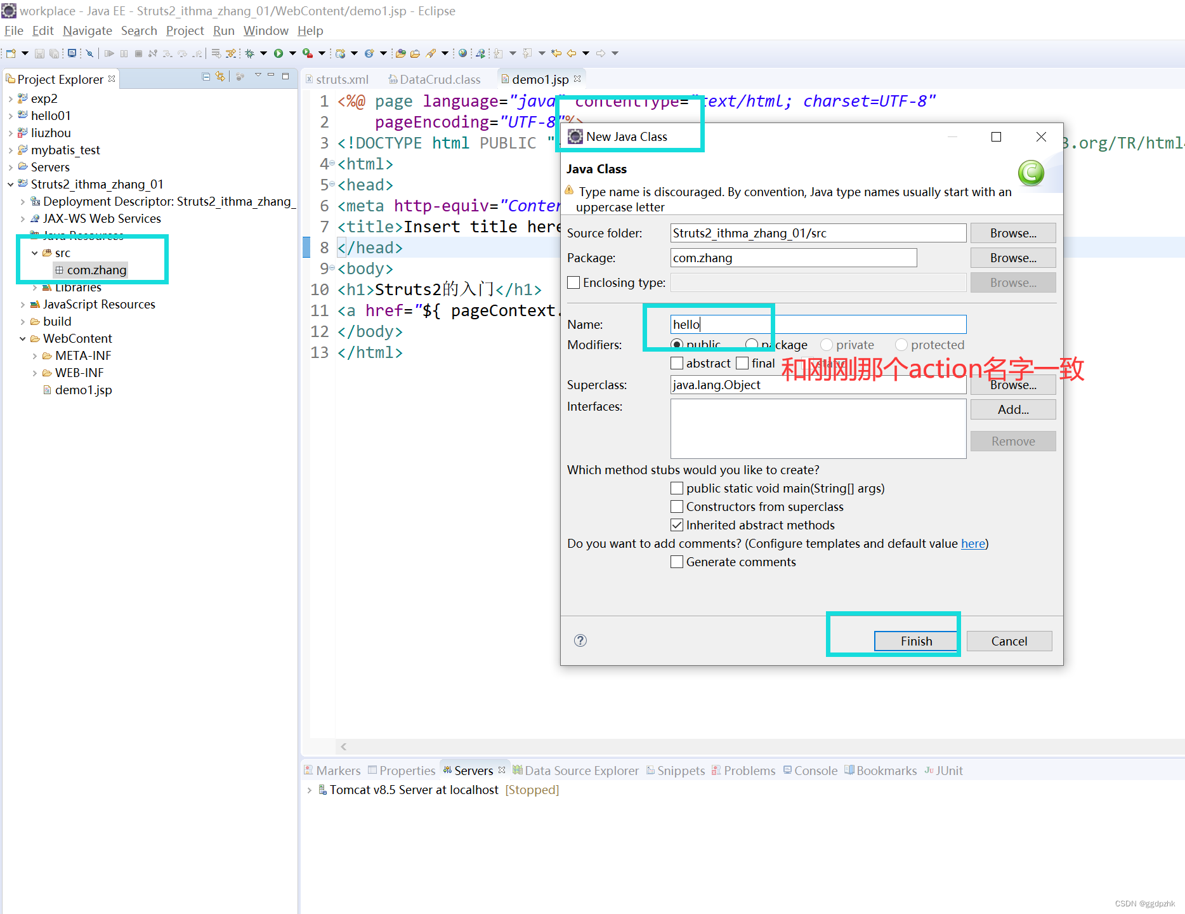The image size is (1185, 914).
Task: Close the Servers view tab
Action: point(502,770)
